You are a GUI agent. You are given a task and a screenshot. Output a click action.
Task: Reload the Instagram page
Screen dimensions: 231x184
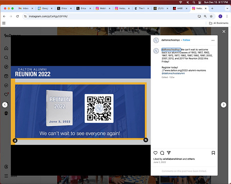click(18, 16)
